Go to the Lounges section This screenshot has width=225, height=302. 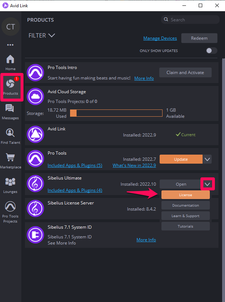click(10, 185)
